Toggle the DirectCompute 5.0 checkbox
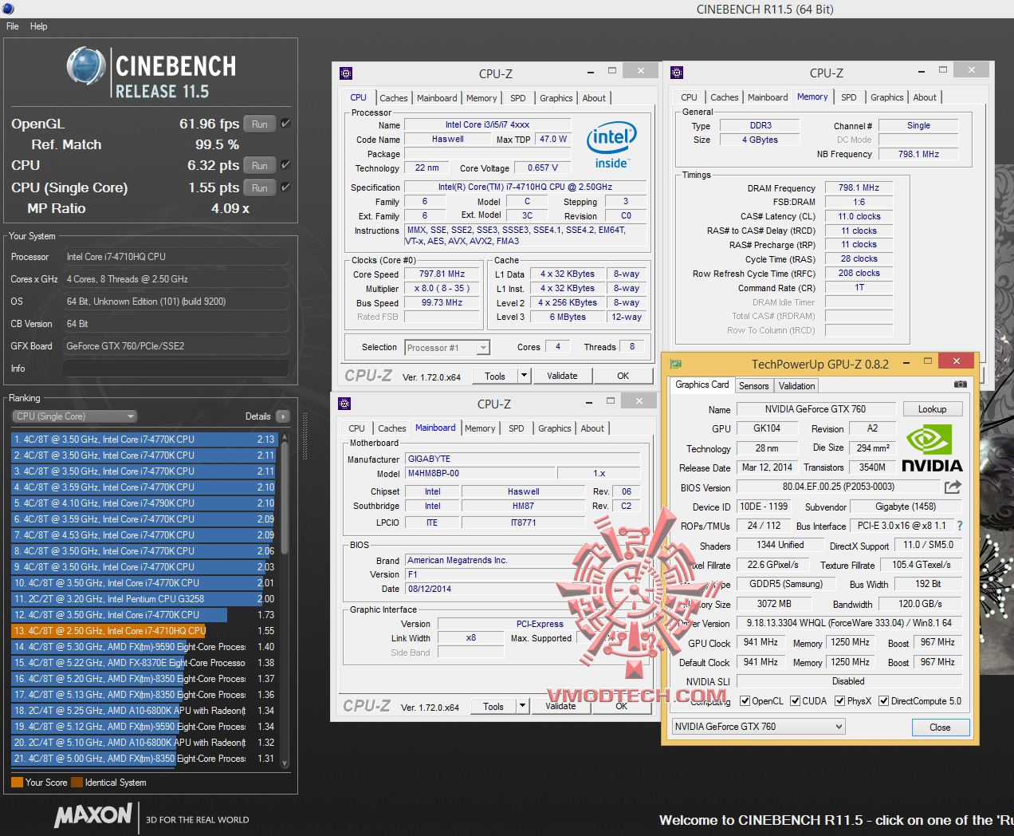The height and width of the screenshot is (836, 1014). (x=883, y=701)
